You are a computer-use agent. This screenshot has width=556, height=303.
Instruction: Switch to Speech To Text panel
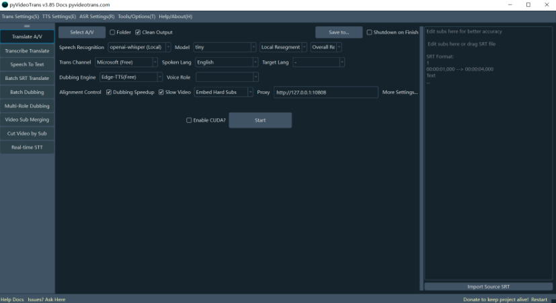coord(27,64)
